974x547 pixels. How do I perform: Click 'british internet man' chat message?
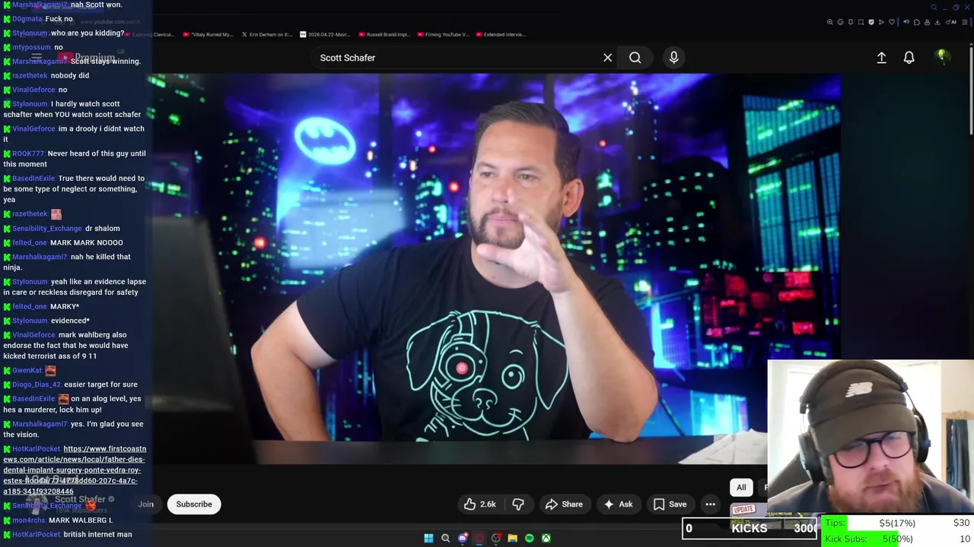click(97, 535)
